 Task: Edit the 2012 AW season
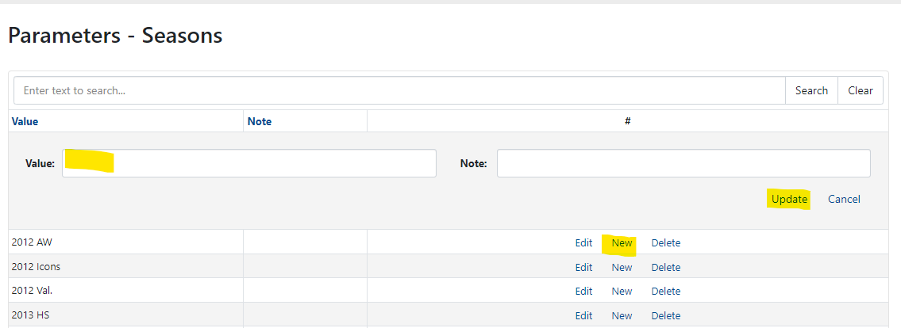584,243
